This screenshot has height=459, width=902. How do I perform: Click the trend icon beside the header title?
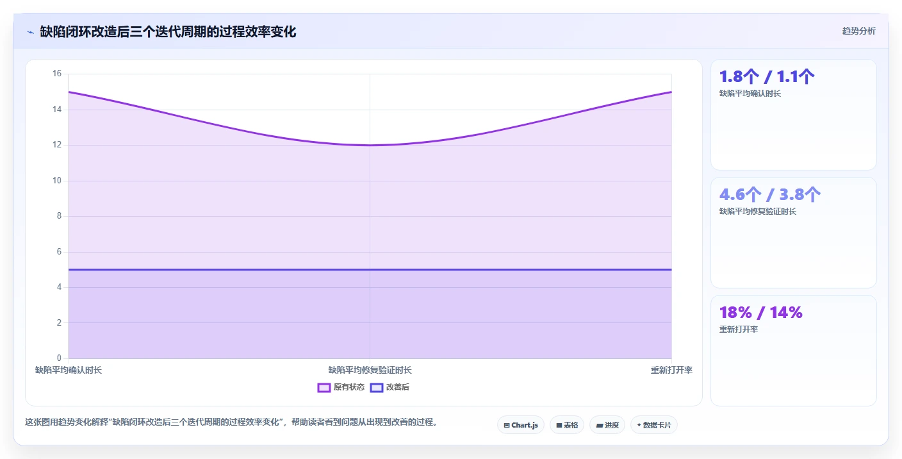(x=30, y=32)
